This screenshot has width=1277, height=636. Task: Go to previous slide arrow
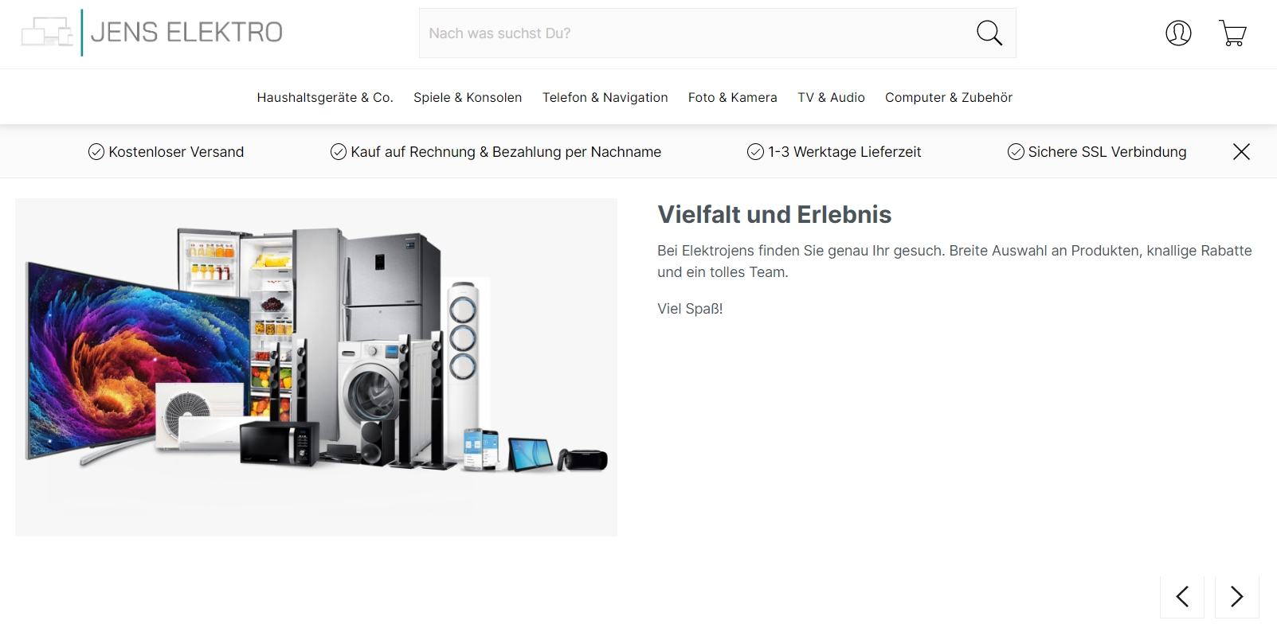coord(1182,596)
